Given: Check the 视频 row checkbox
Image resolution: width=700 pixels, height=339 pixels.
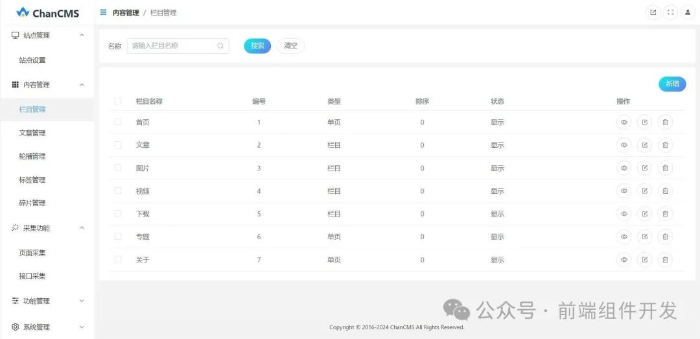Looking at the screenshot, I should coord(117,191).
